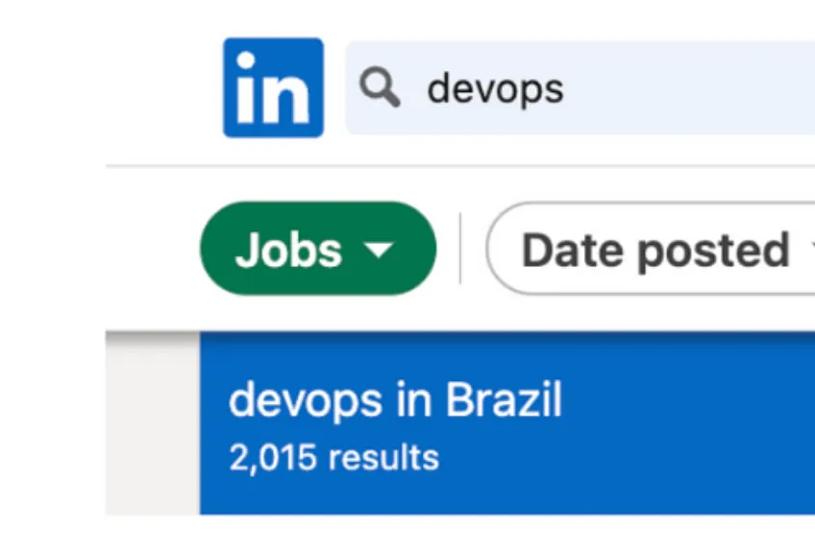815x553 pixels.
Task: Click the "2,015 results" count text
Action: (333, 457)
